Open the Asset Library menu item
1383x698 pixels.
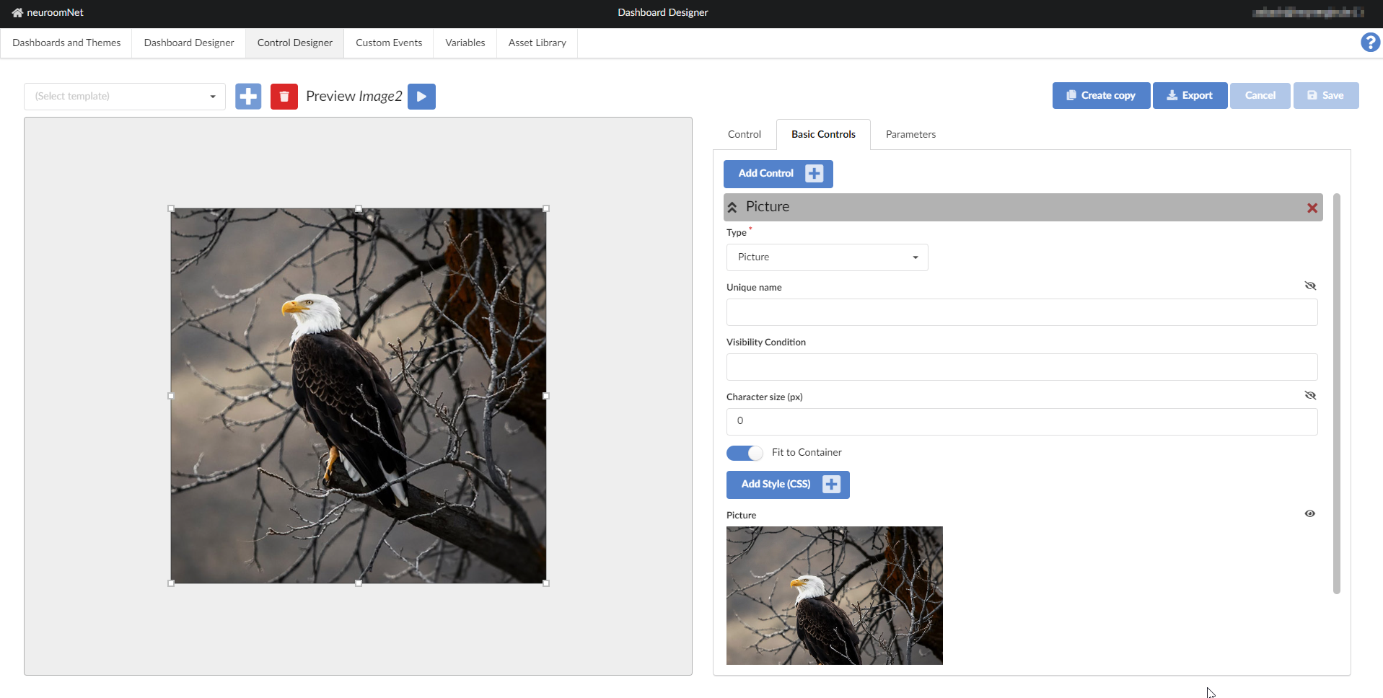[537, 43]
